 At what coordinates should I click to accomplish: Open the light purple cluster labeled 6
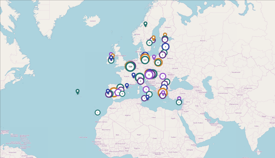(x=149, y=75)
